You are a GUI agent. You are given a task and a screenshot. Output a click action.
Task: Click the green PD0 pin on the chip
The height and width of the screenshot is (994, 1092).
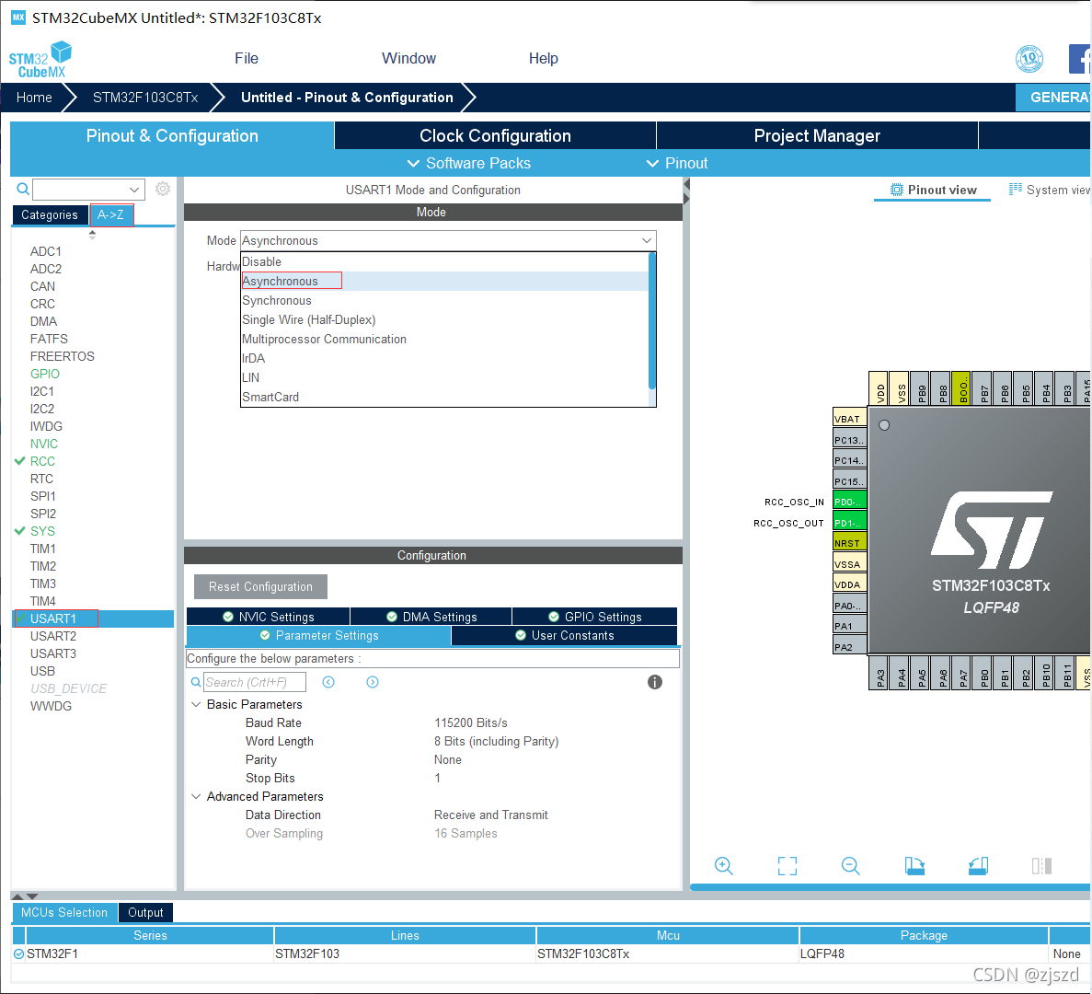pyautogui.click(x=850, y=502)
